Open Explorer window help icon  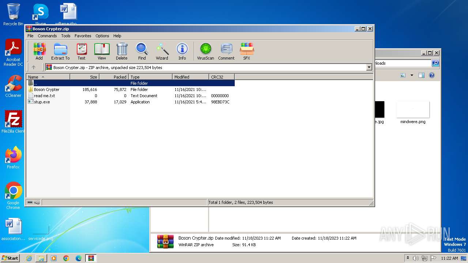click(432, 75)
